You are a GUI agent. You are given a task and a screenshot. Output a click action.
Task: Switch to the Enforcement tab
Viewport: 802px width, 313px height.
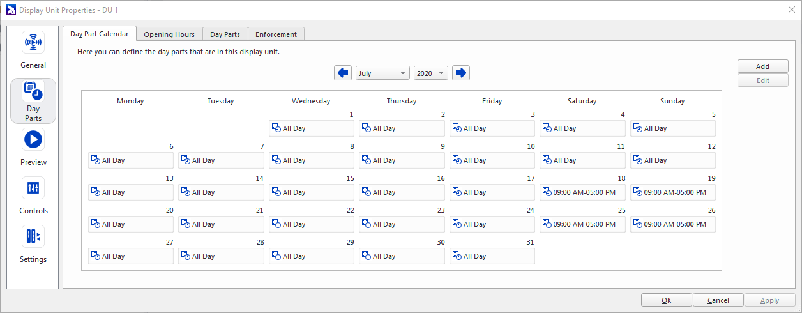(276, 34)
